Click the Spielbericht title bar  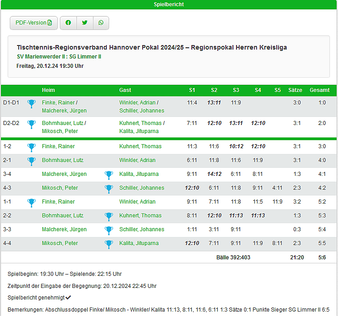point(169,4)
